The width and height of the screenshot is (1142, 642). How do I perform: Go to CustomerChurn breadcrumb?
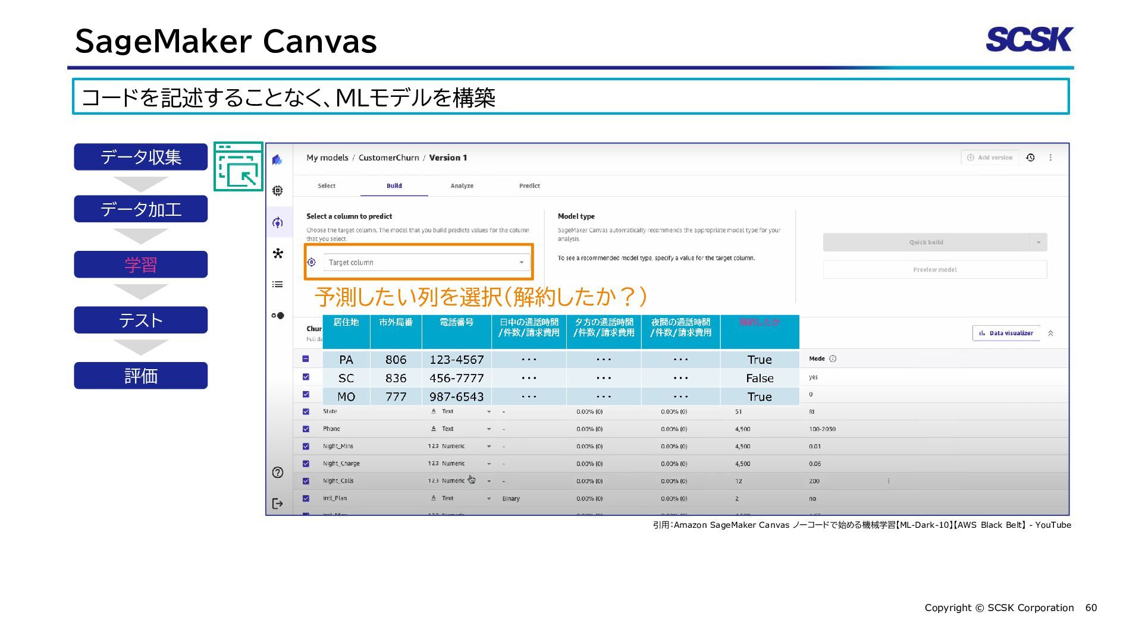tap(388, 158)
